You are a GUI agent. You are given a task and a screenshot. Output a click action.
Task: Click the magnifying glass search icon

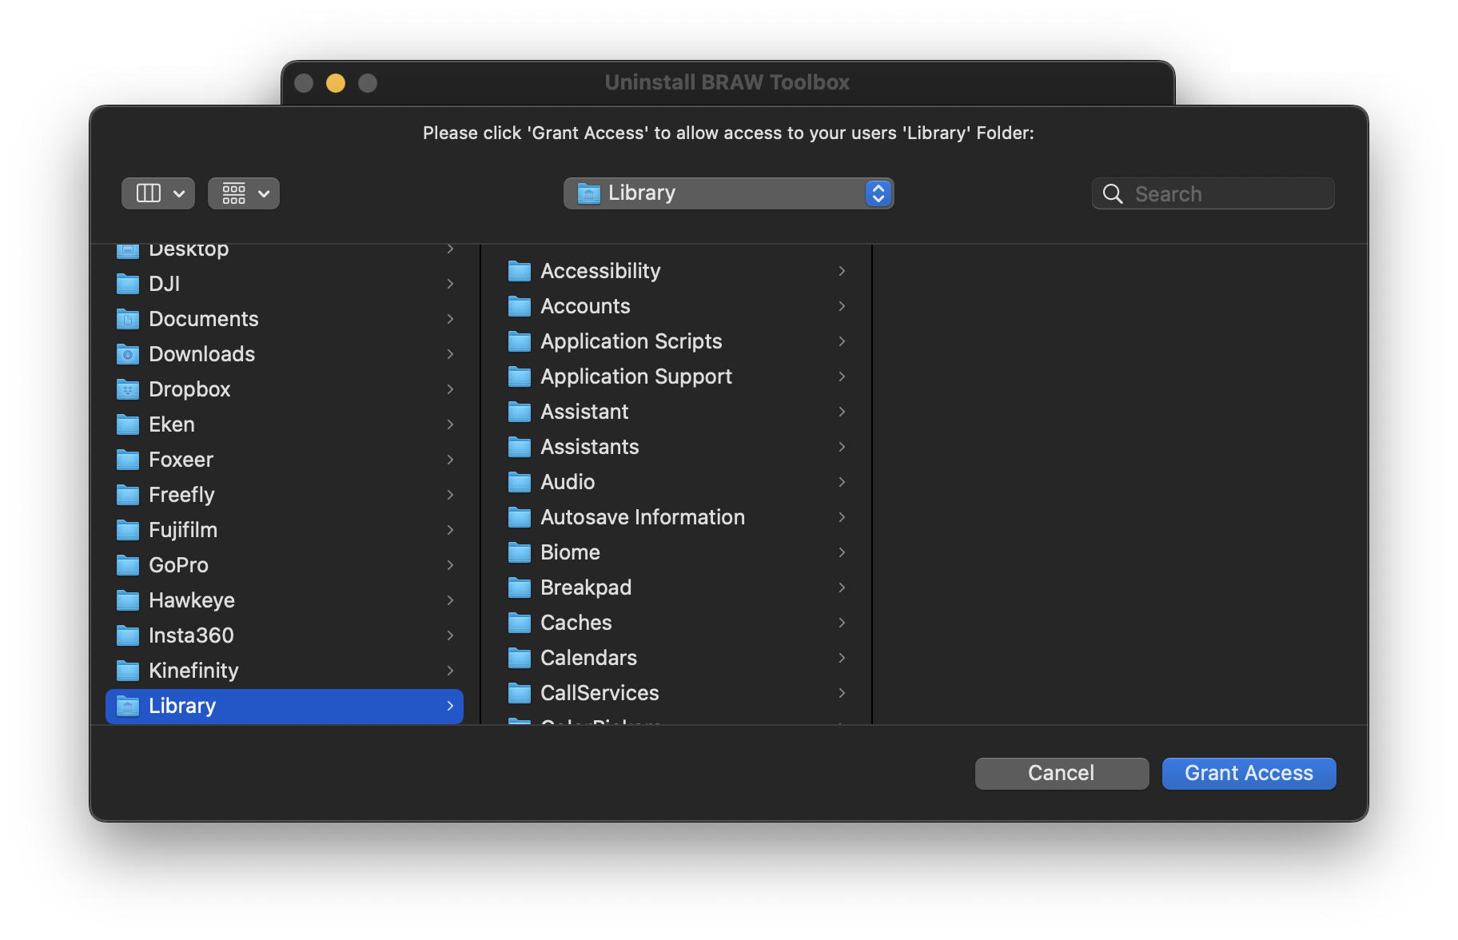click(x=1112, y=193)
